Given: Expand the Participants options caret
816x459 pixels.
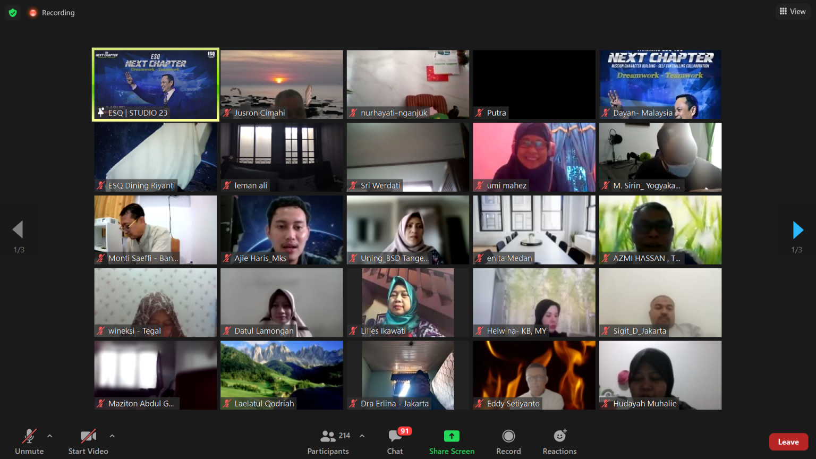Looking at the screenshot, I should (x=362, y=436).
